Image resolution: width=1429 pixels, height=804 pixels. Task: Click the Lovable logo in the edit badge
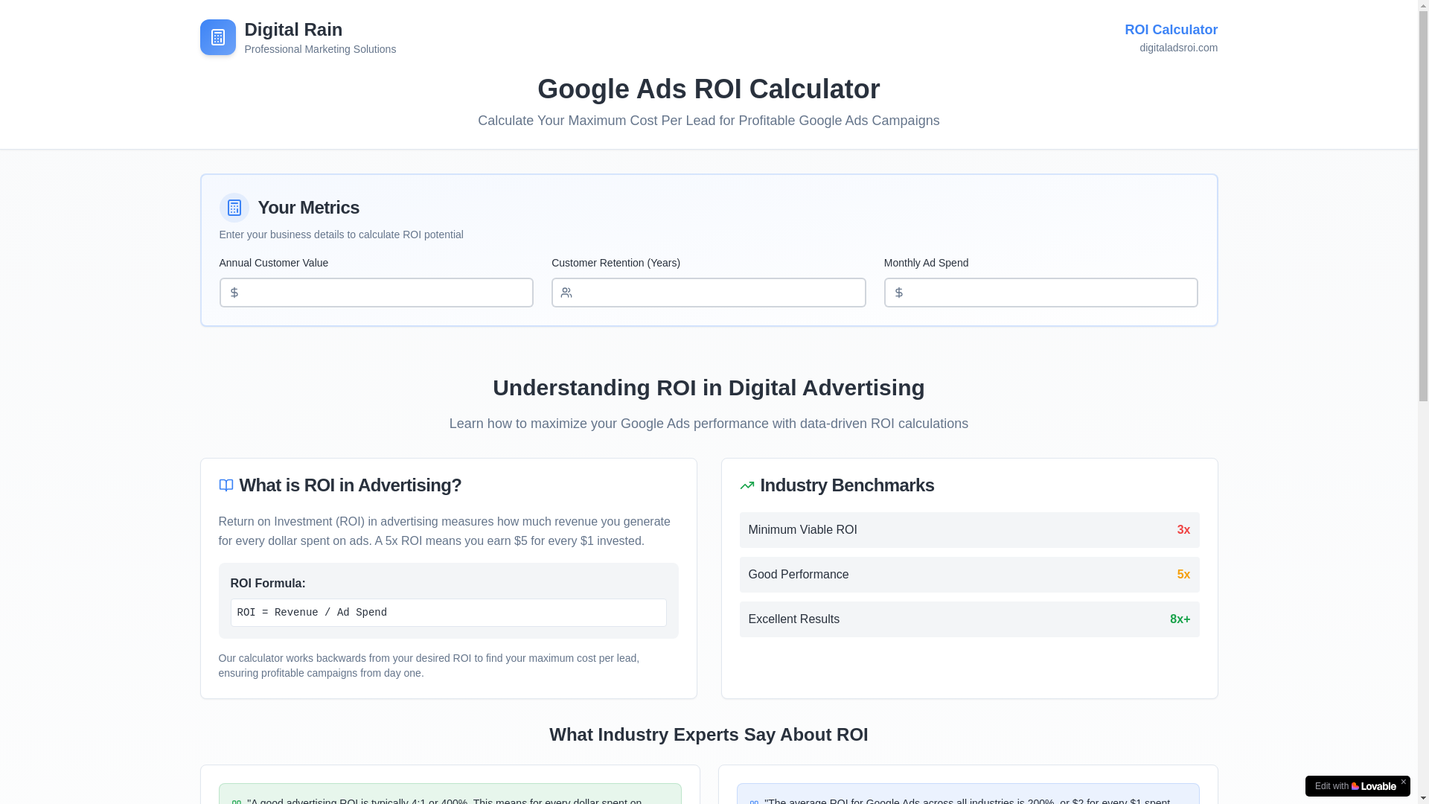[1374, 786]
